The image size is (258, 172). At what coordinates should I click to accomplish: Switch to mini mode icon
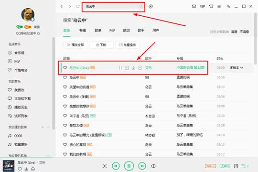[228, 6]
